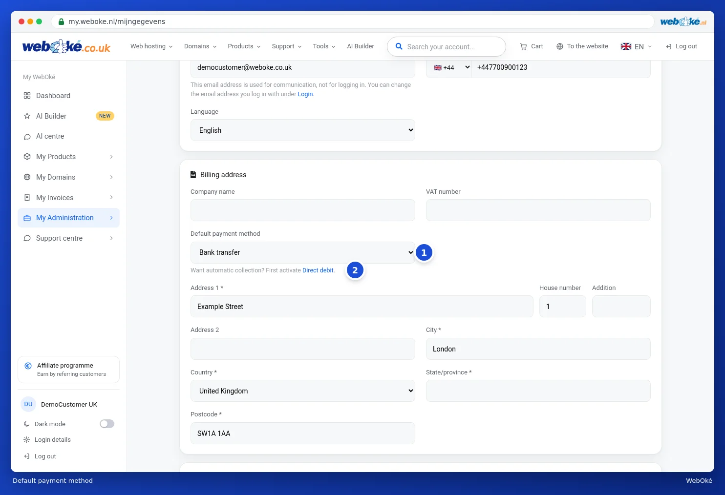Click the search magnifier icon
The image size is (725, 495).
pyautogui.click(x=399, y=46)
